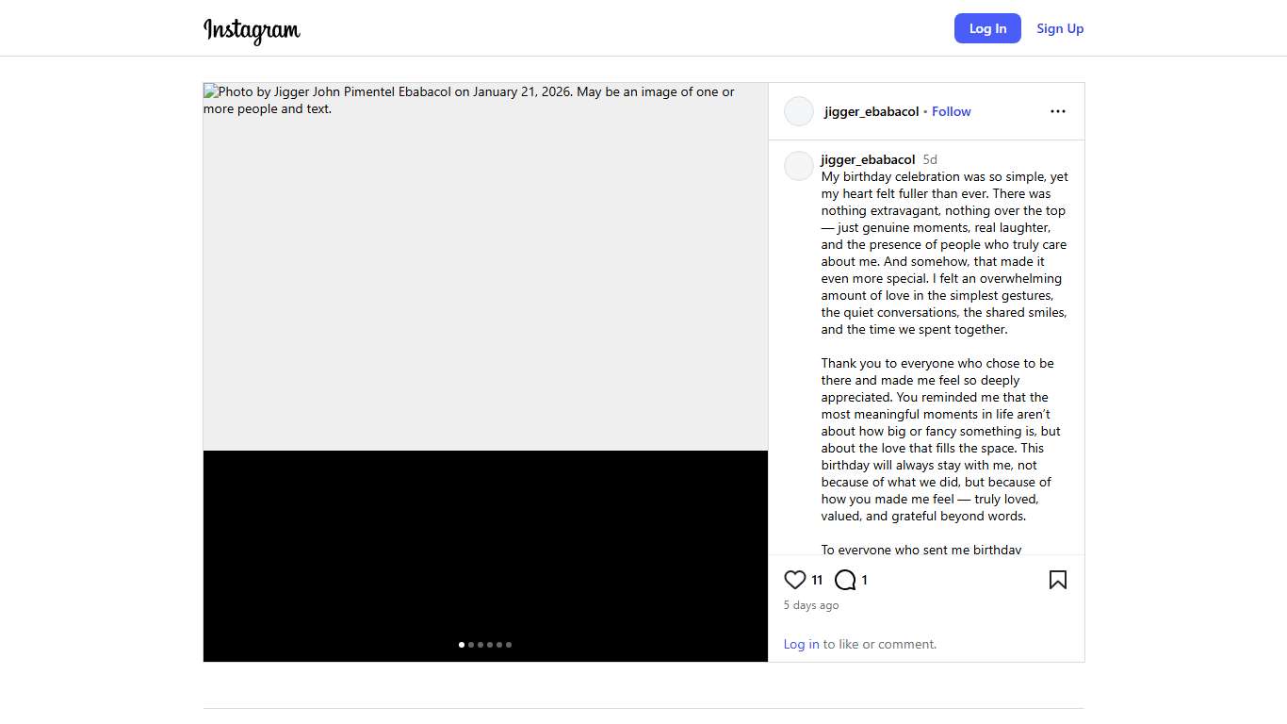The height and width of the screenshot is (724, 1287).
Task: Open comments via the speech bubble icon
Action: [x=845, y=580]
